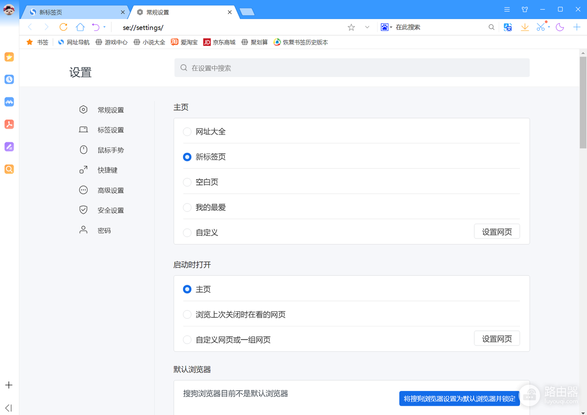The image size is (587, 415).
Task: Click the magnifier search icon in toolbar
Action: pyautogui.click(x=492, y=27)
